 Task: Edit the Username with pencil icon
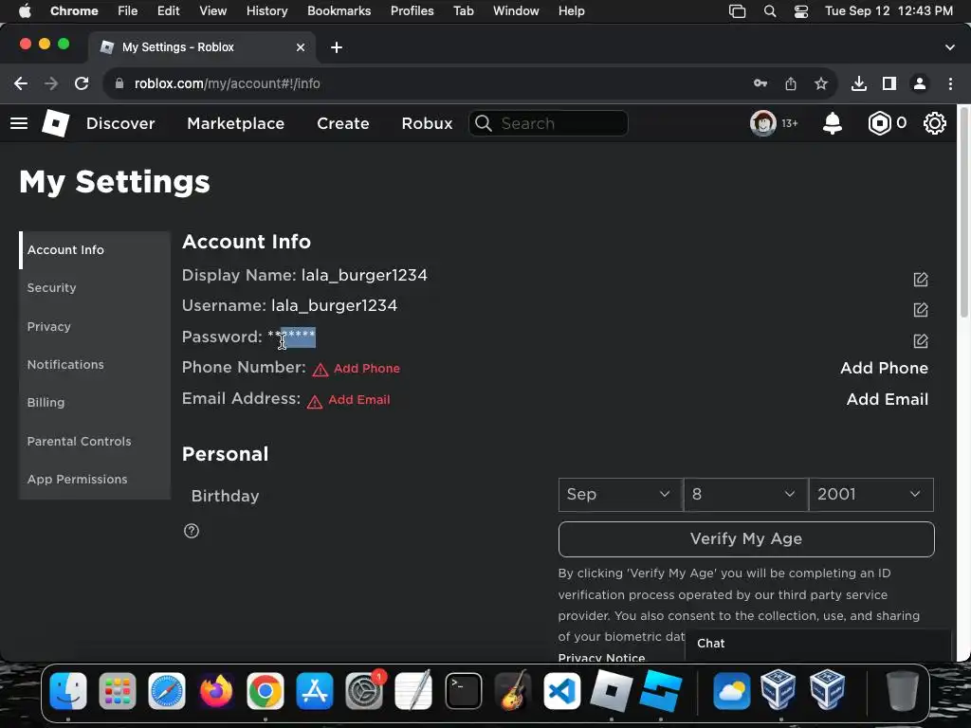click(920, 310)
